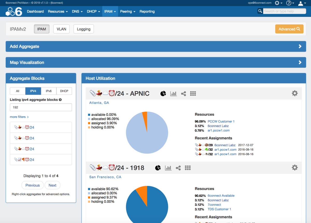This screenshot has height=223, width=311.
Task: Open the DNS dropdown menu
Action: coord(77,11)
